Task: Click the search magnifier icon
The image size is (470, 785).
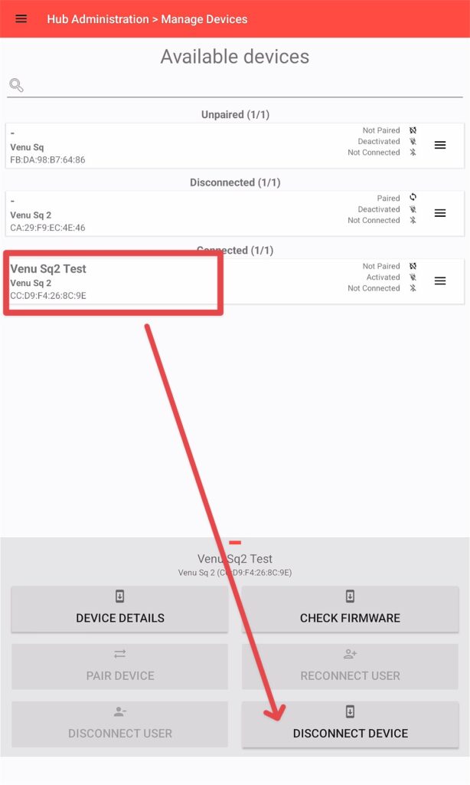Action: pyautogui.click(x=17, y=86)
